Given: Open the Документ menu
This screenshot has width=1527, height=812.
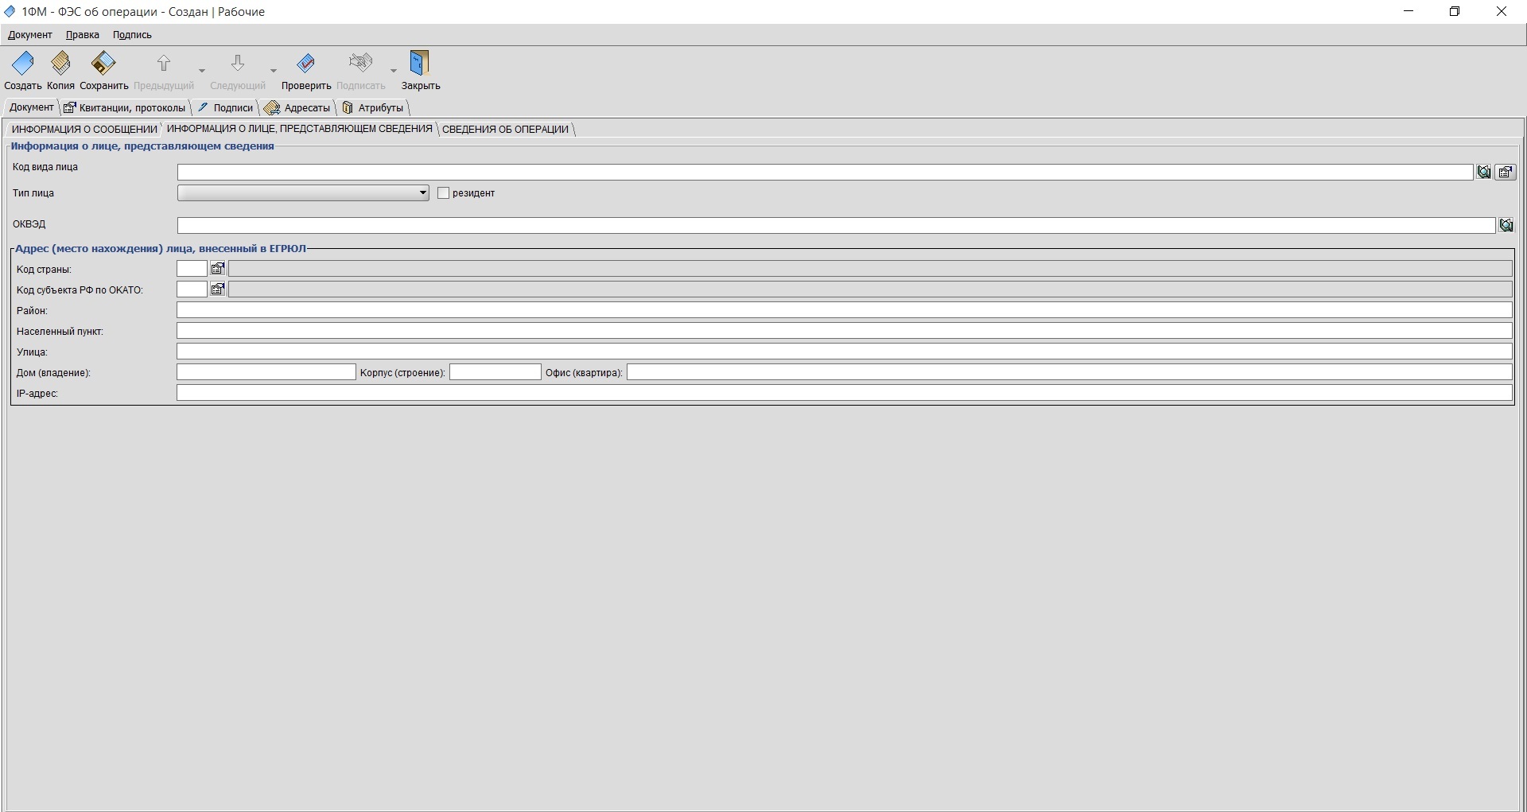Looking at the screenshot, I should pyautogui.click(x=30, y=35).
